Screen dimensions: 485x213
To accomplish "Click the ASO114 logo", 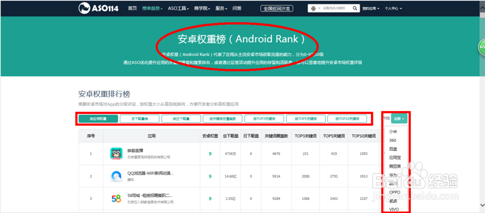I will point(98,8).
